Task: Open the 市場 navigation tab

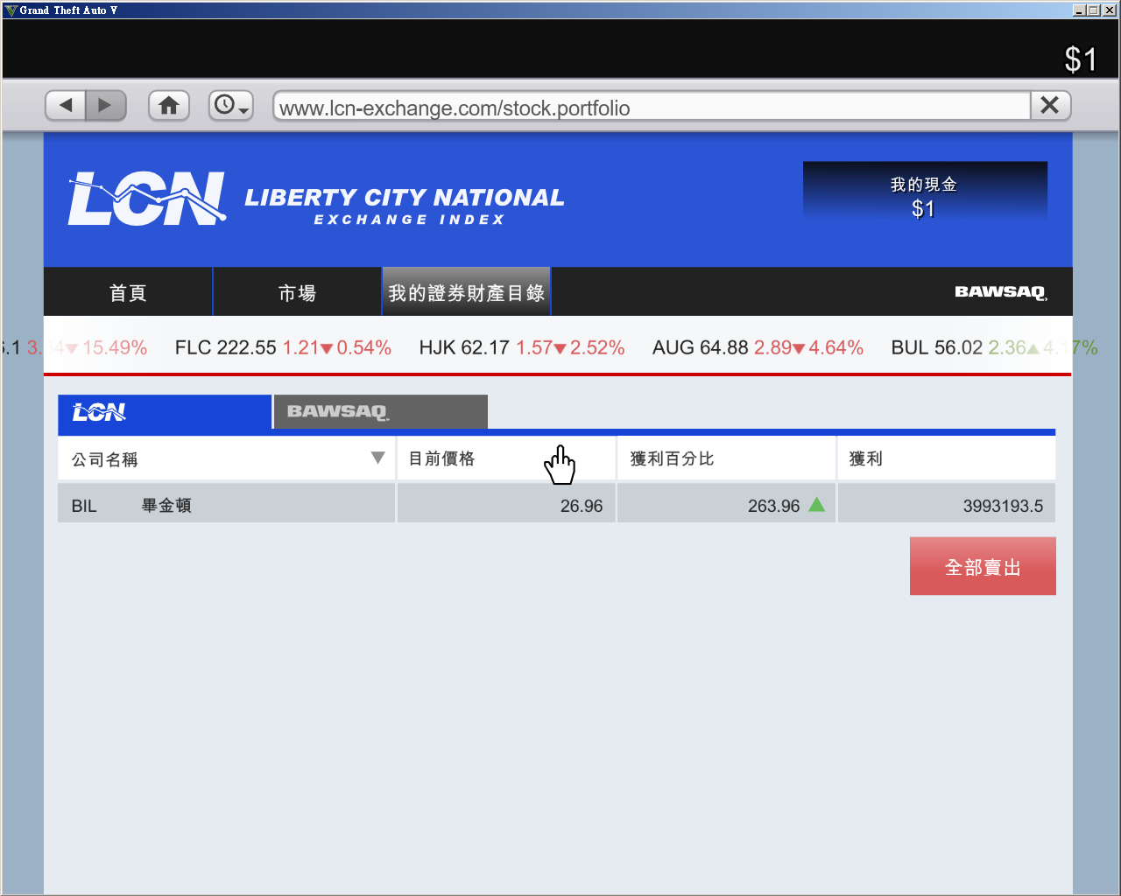Action: [297, 292]
